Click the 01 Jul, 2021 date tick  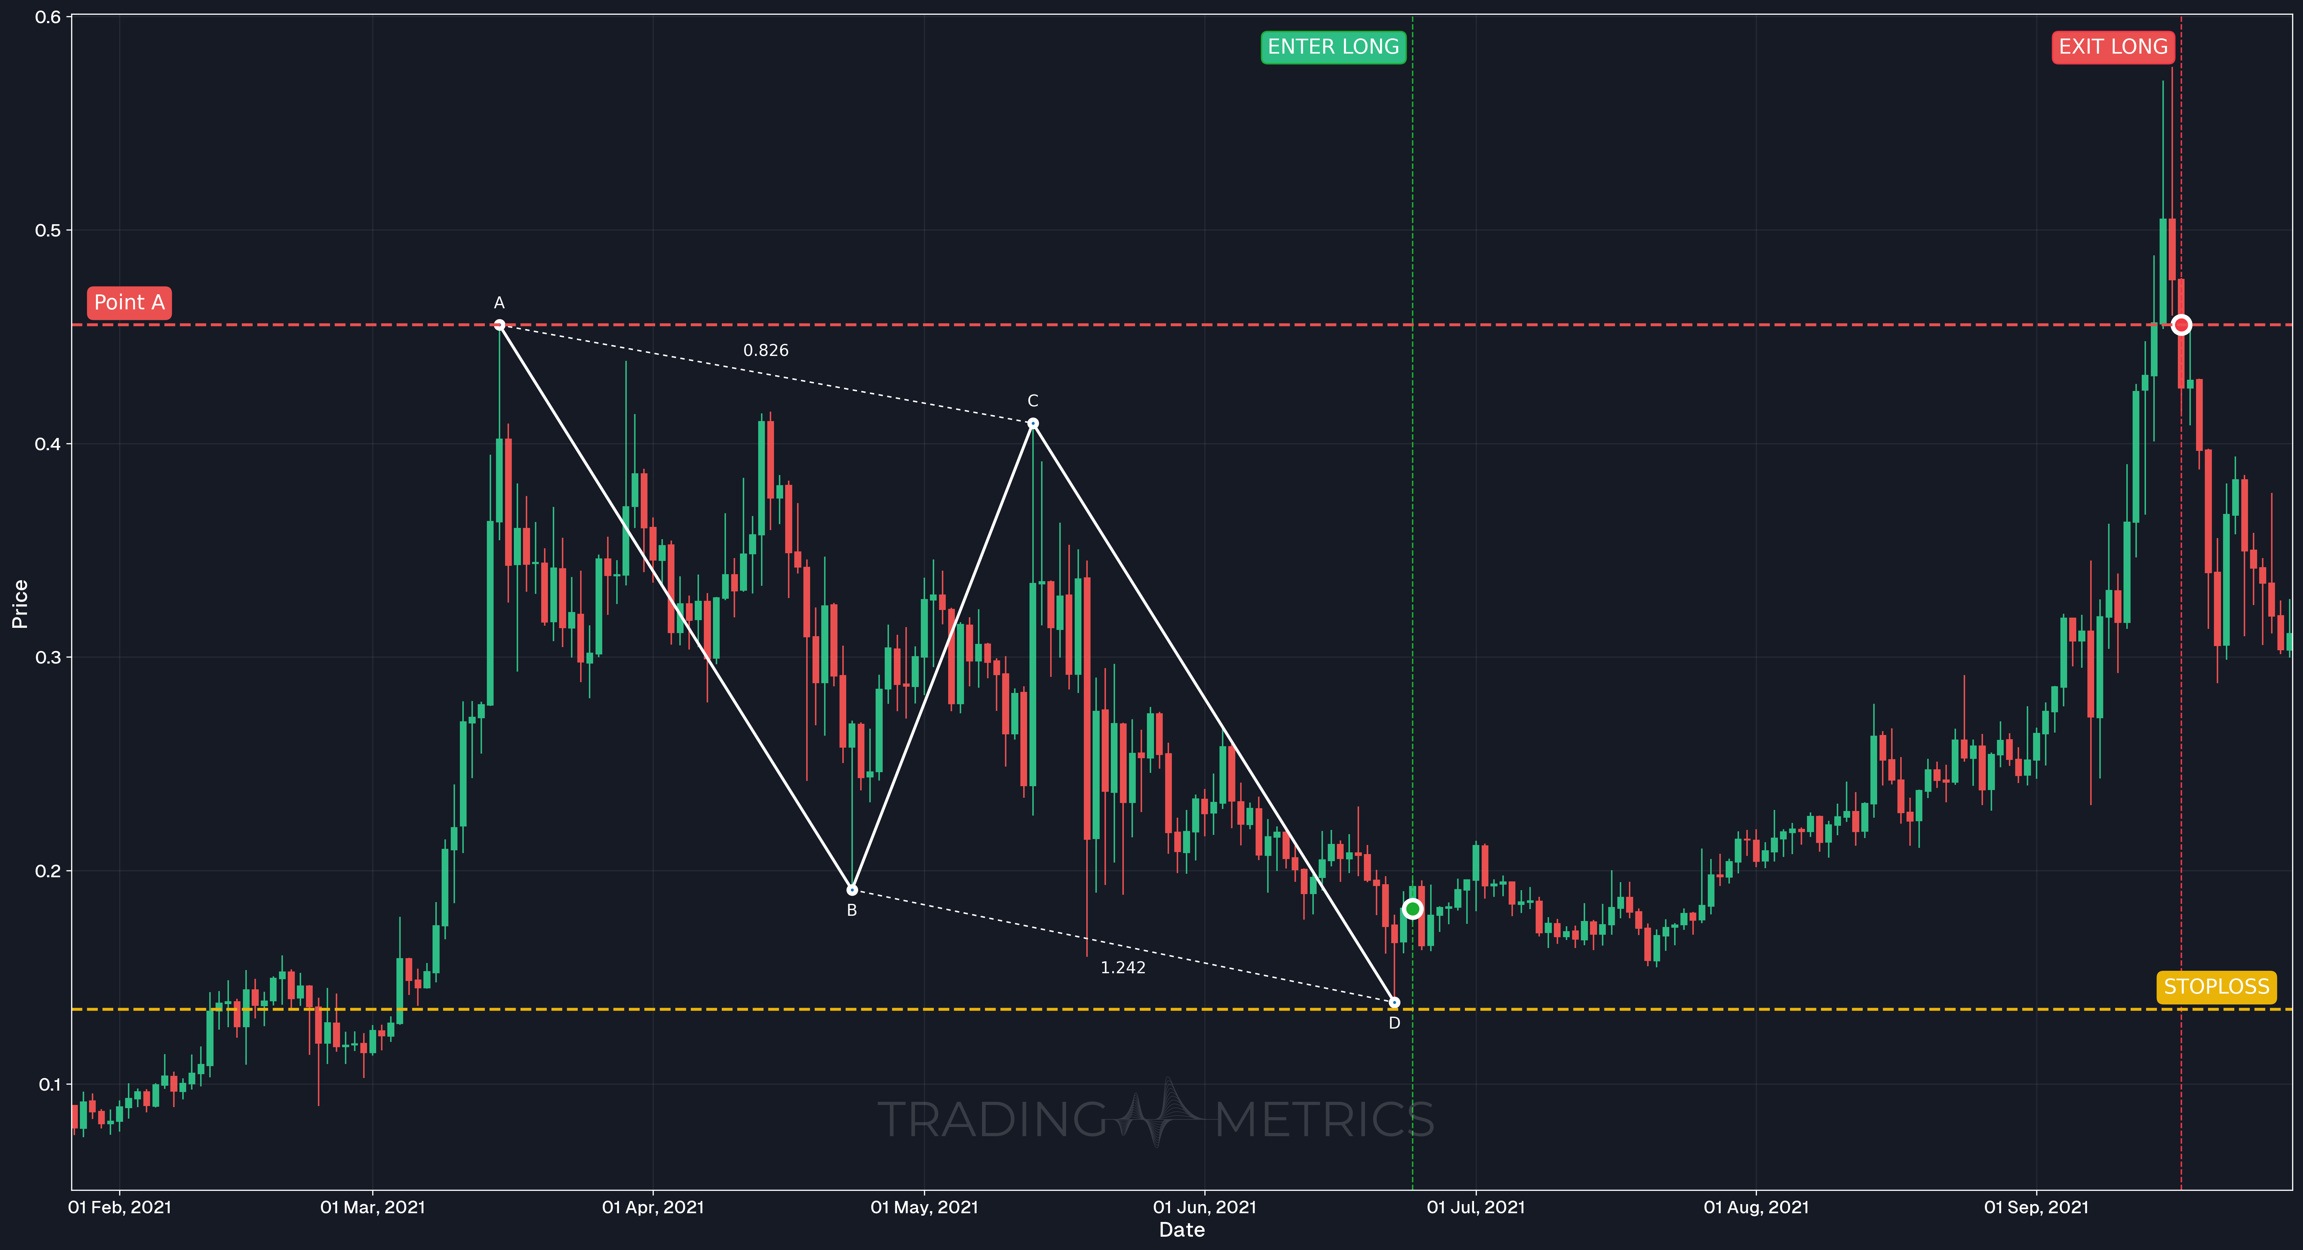[1476, 1207]
